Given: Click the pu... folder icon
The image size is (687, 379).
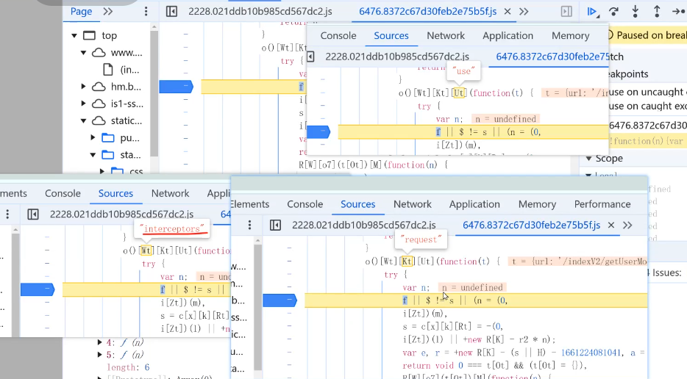Looking at the screenshot, I should [108, 138].
